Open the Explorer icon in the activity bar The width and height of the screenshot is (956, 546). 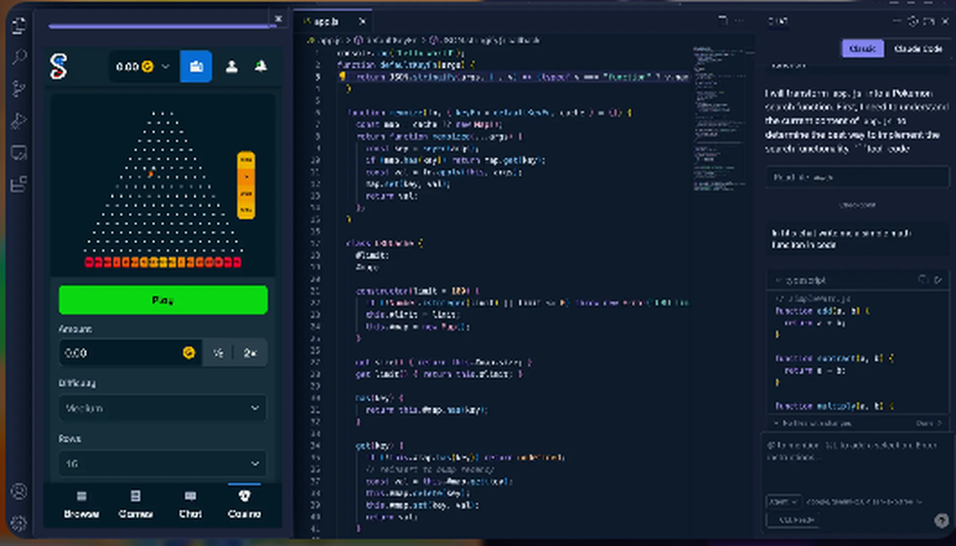[19, 26]
